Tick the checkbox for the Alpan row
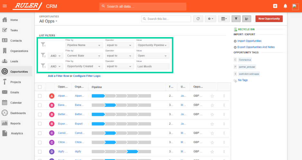This screenshot has width=302, height=160. pyautogui.click(x=40, y=96)
